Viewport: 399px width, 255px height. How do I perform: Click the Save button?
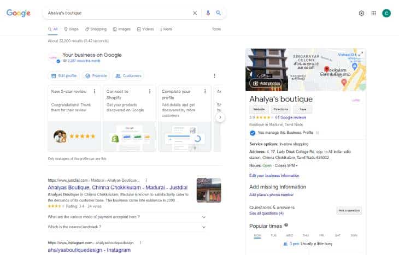coord(303,109)
